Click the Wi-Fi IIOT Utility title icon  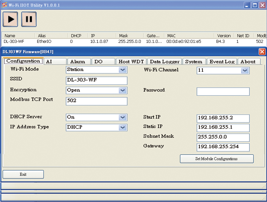tap(4, 5)
